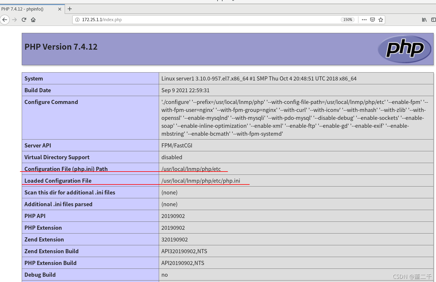Toggle the sidebar icon
Image resolution: width=436 pixels, height=282 pixels.
(433, 20)
